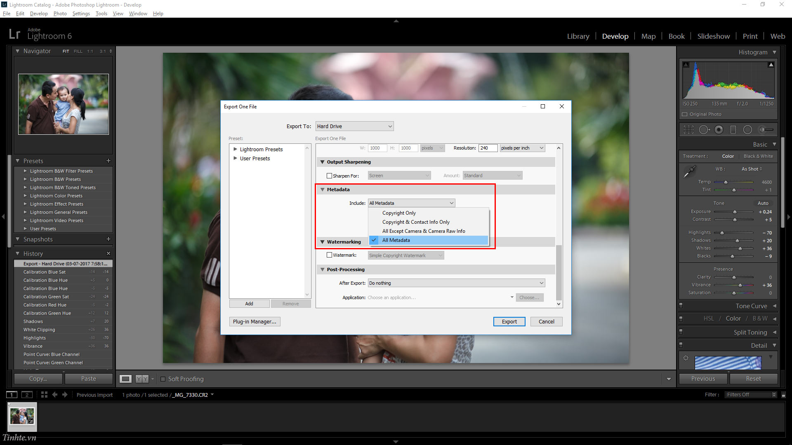Click the Before/After YY view button
792x445 pixels.
point(142,379)
